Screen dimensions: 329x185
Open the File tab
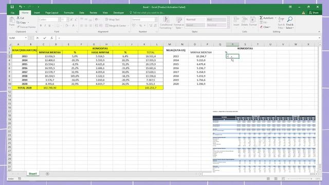point(12,13)
